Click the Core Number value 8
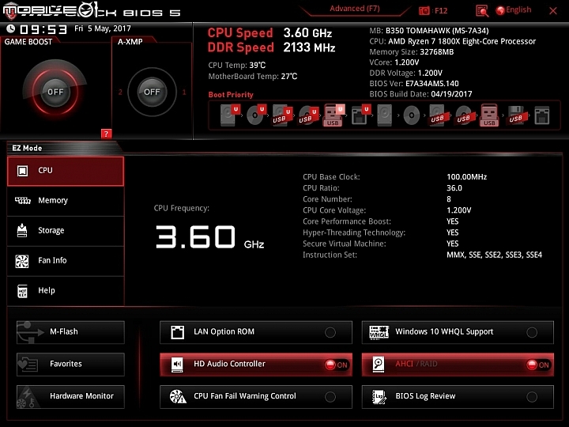569x427 pixels. coord(449,199)
